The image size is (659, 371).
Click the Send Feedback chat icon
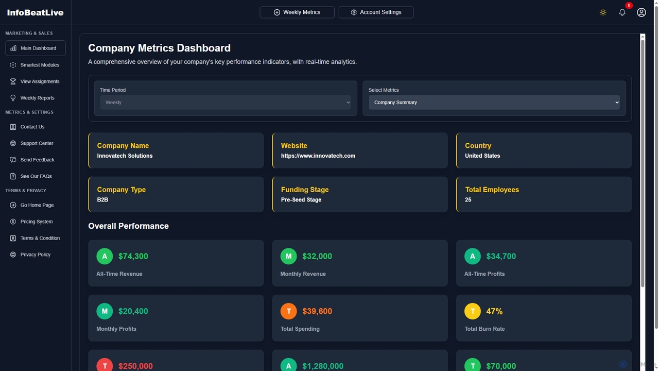tap(13, 160)
